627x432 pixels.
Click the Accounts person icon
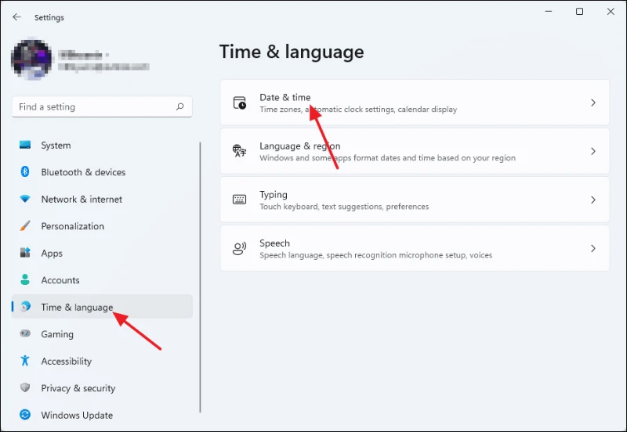coord(25,279)
